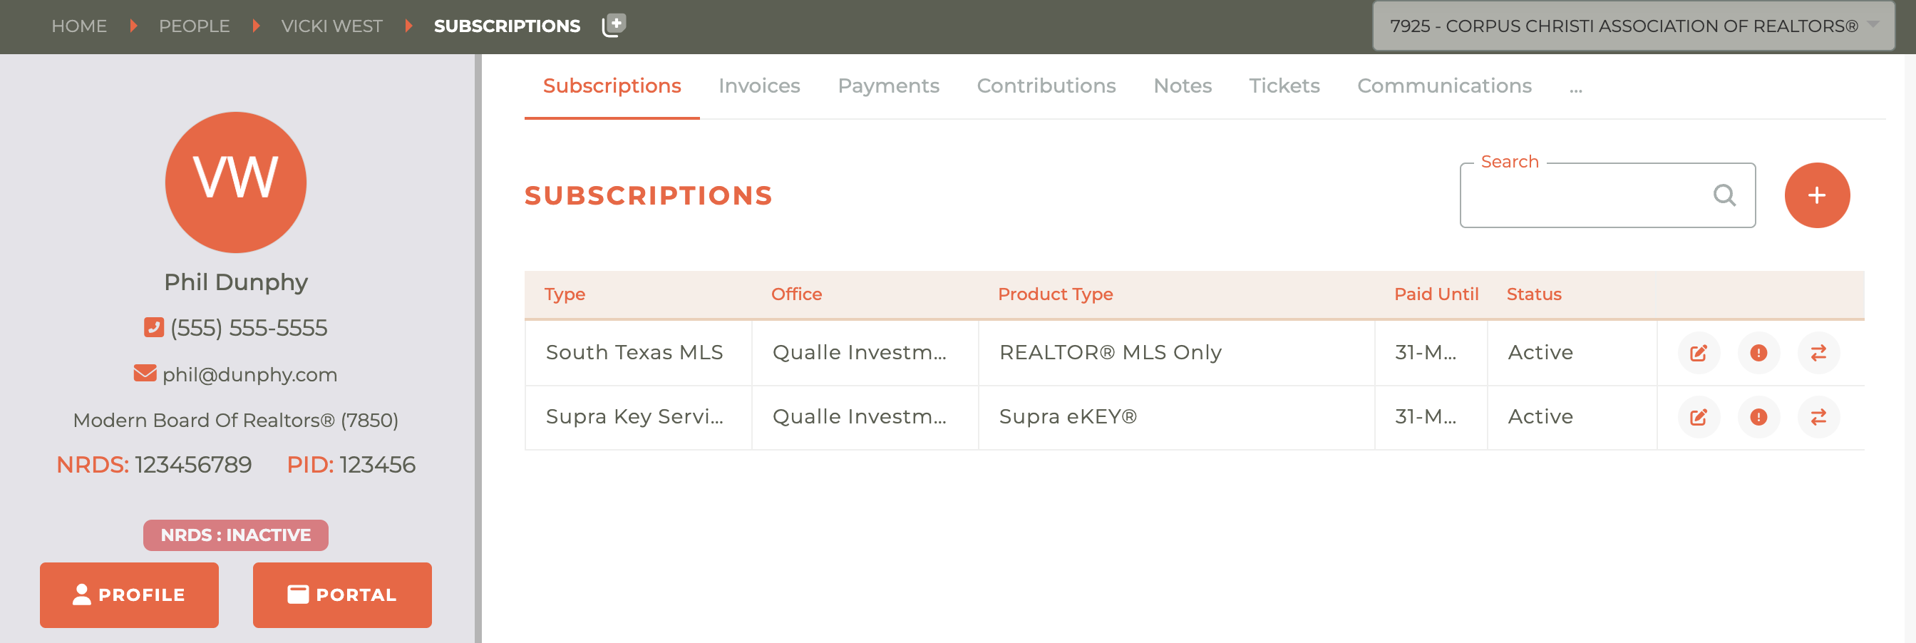This screenshot has width=1916, height=643.
Task: Focus the Search input field
Action: point(1607,195)
